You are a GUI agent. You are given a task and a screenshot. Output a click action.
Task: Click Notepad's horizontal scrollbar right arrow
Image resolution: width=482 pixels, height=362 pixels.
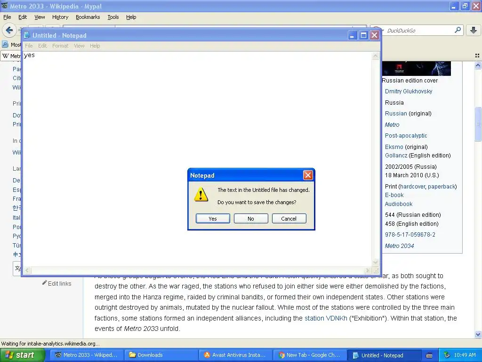click(x=368, y=271)
